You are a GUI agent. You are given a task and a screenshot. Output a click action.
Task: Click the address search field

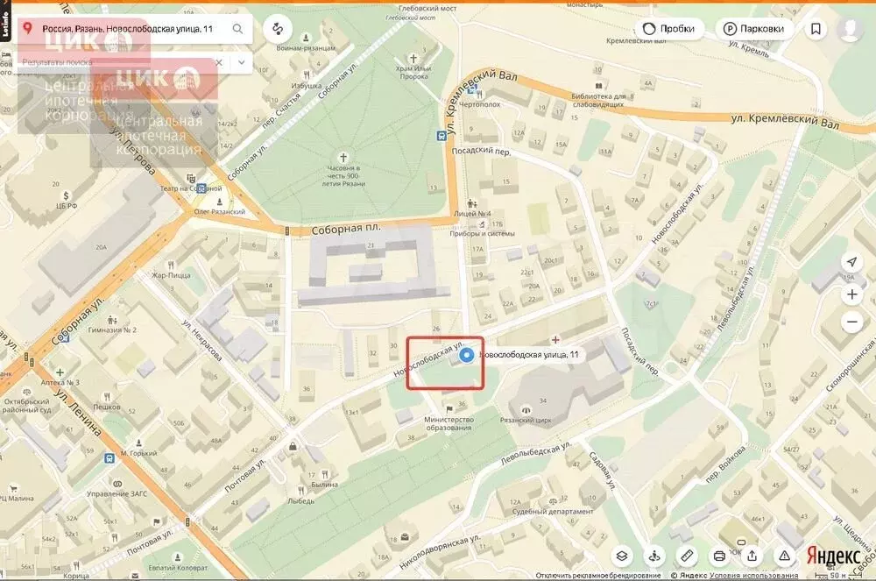pyautogui.click(x=134, y=29)
